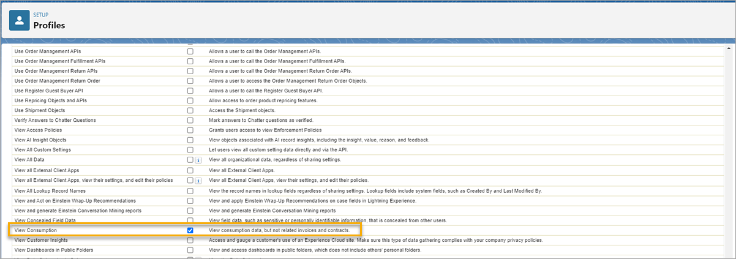736x259 pixels.
Task: Select 'View Dashboards in Public Folders' label
Action: pyautogui.click(x=54, y=250)
